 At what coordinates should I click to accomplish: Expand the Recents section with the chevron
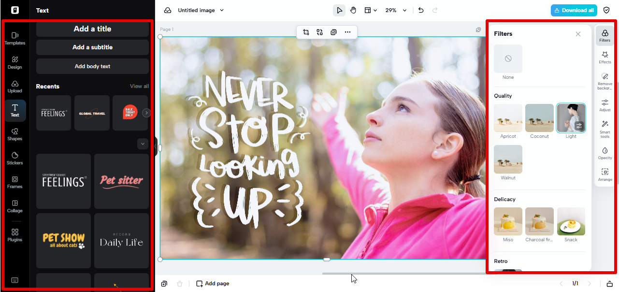(x=143, y=144)
